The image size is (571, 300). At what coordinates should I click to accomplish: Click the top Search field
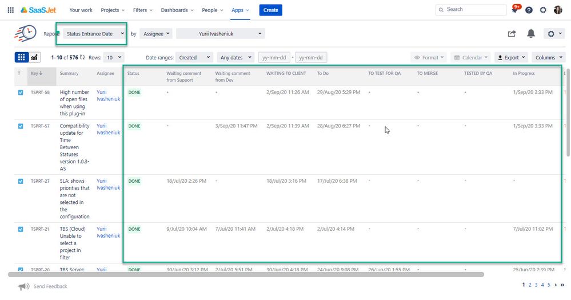[471, 10]
